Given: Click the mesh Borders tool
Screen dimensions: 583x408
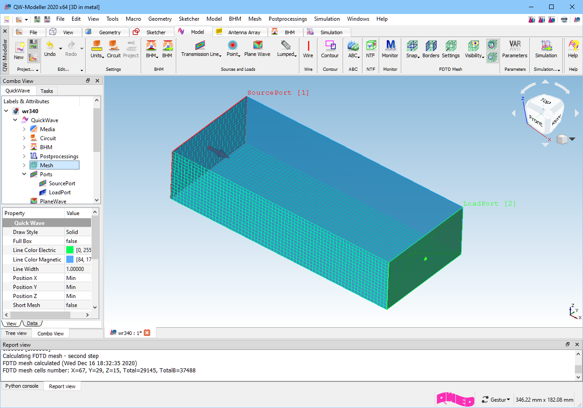Looking at the screenshot, I should 431,49.
